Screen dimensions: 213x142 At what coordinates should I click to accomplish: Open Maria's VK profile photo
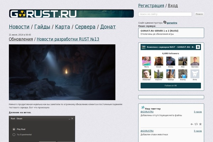tap(146, 61)
